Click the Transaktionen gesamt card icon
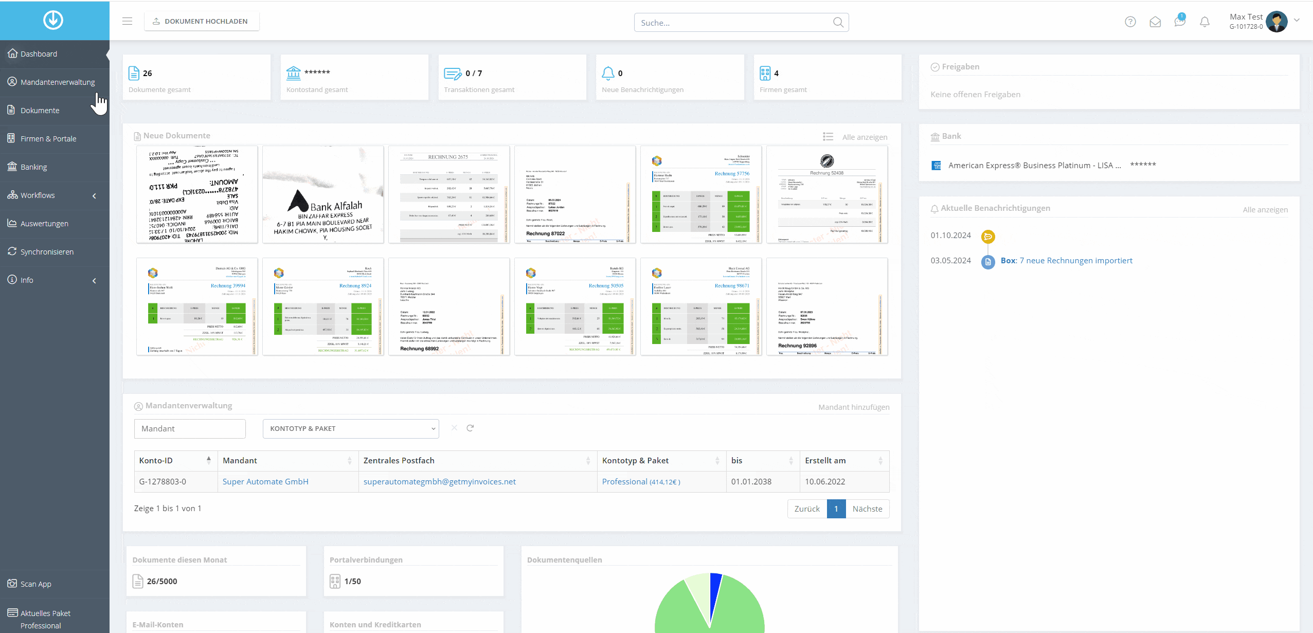The height and width of the screenshot is (633, 1313). pyautogui.click(x=453, y=74)
